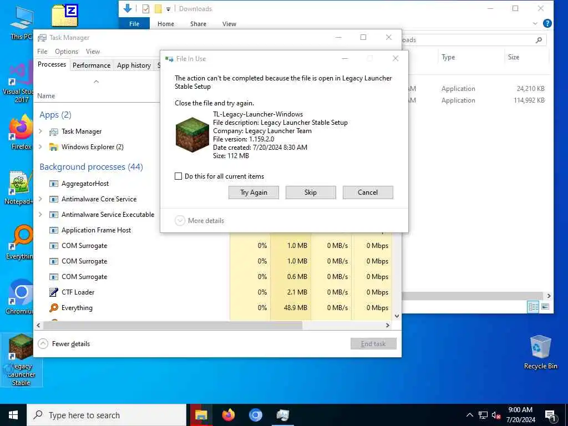This screenshot has width=568, height=426.
Task: Expand the Task Manager app group
Action: point(40,131)
